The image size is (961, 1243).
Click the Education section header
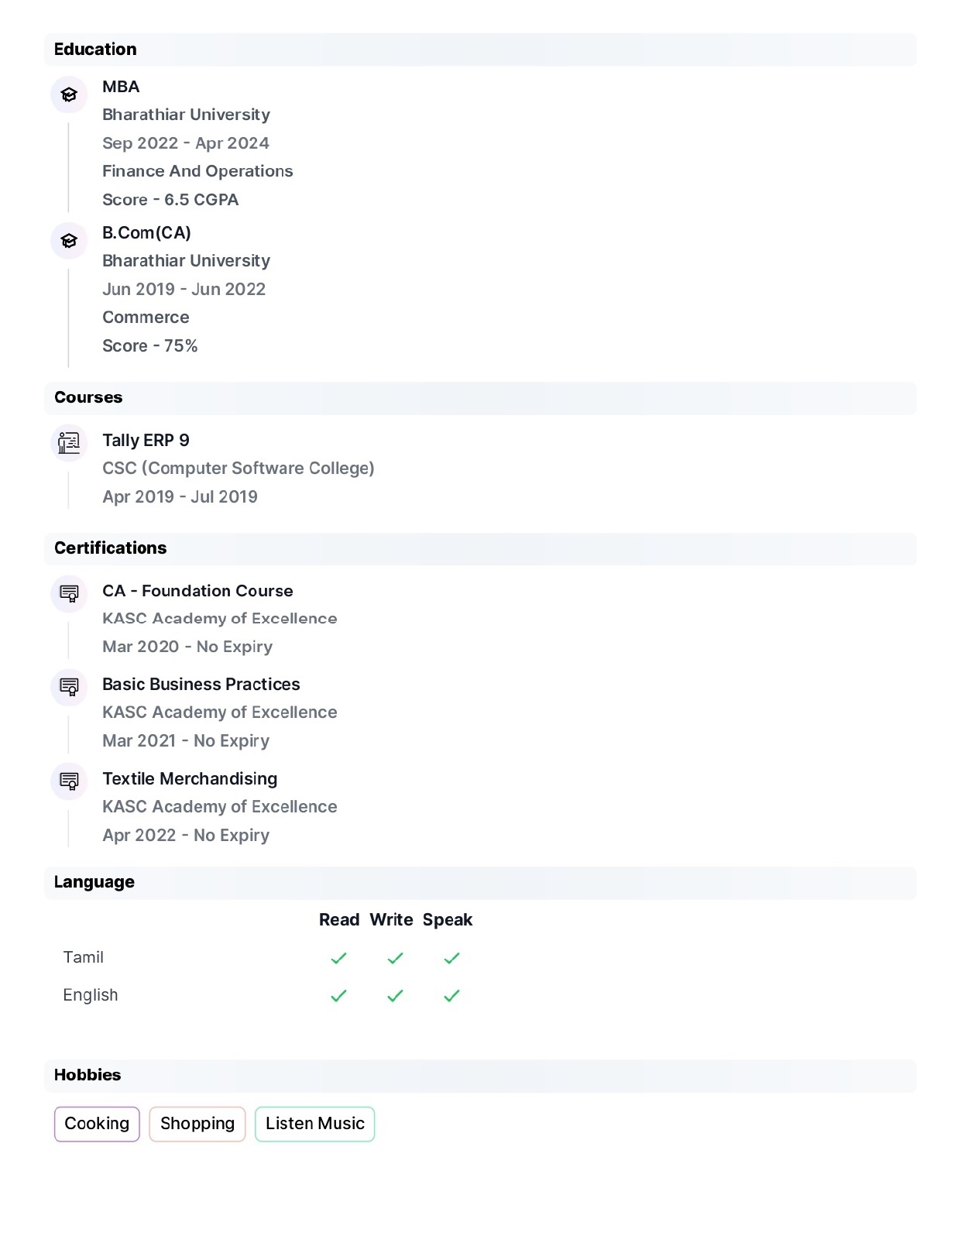(x=480, y=50)
